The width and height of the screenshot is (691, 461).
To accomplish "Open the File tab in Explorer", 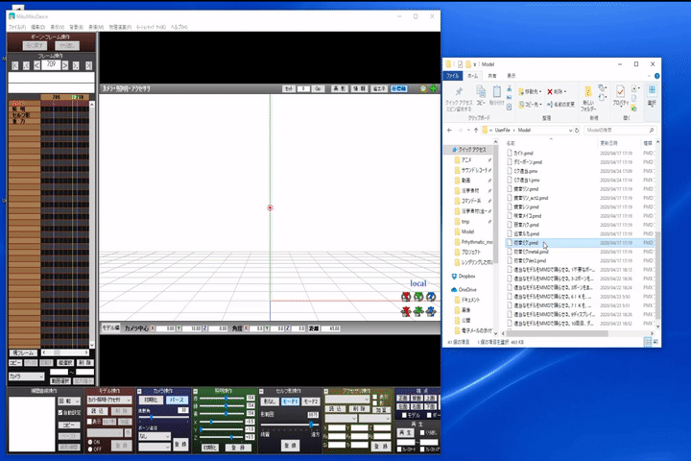I will [x=453, y=76].
